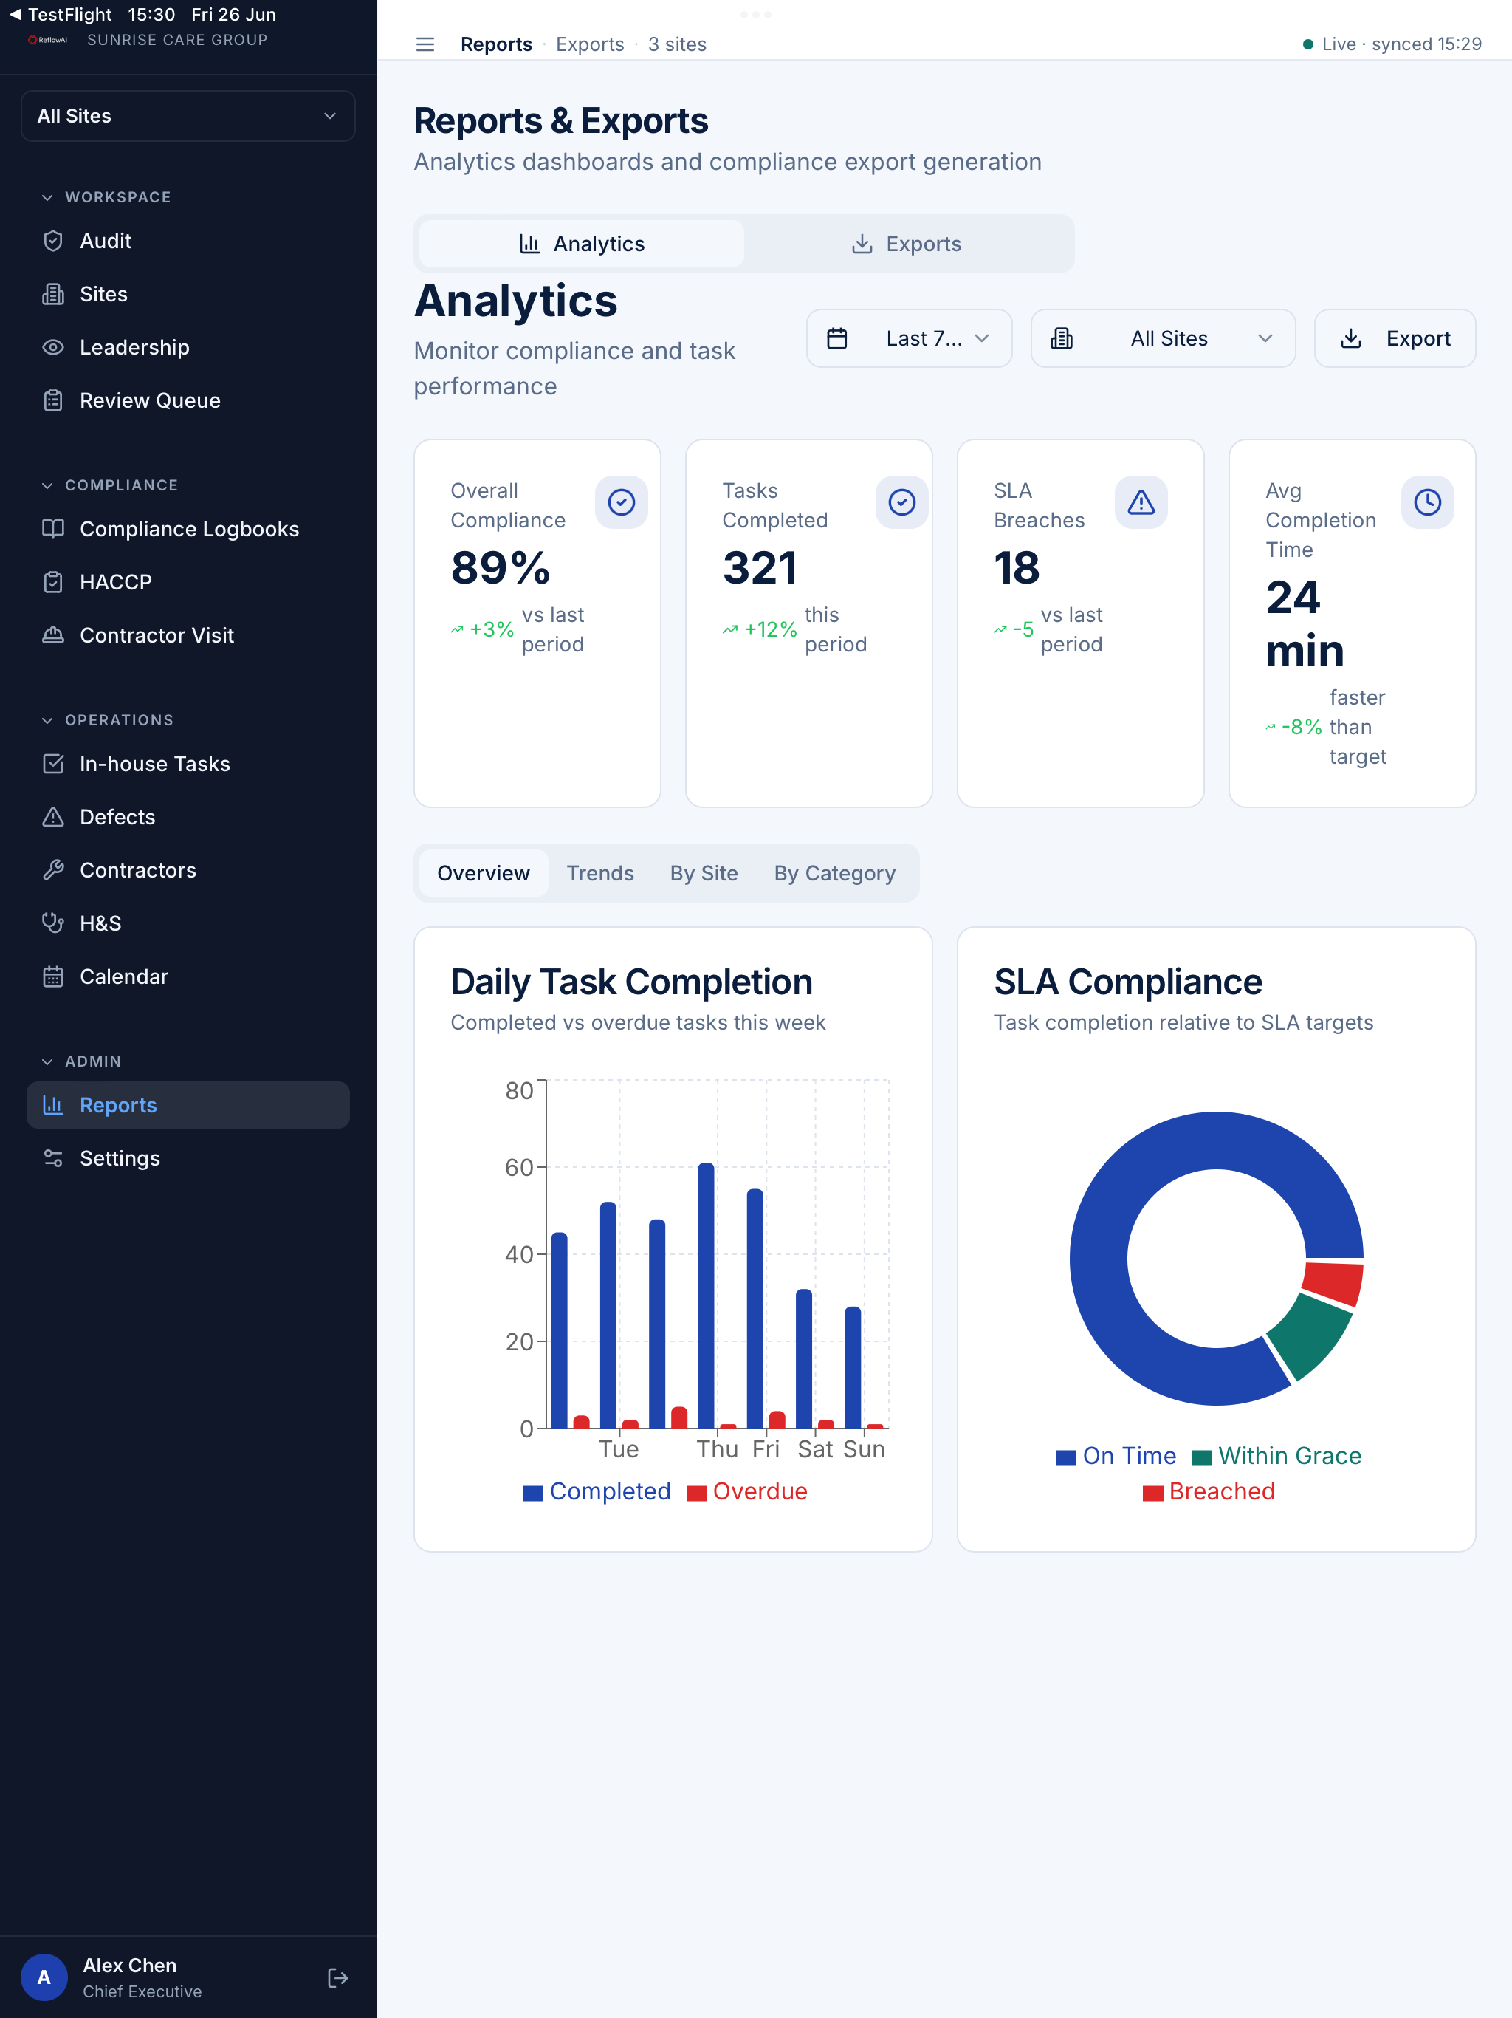
Task: Click the SLA Breaches value 18
Action: (x=1017, y=567)
